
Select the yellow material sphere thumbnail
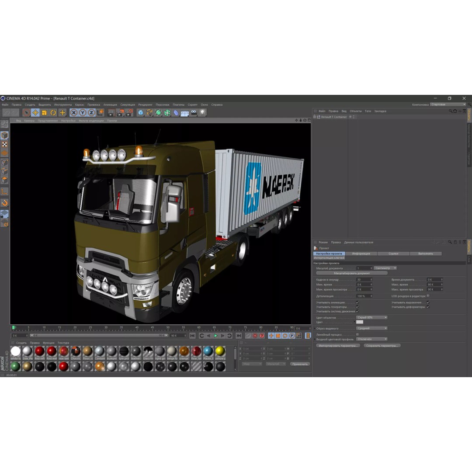coord(220,351)
